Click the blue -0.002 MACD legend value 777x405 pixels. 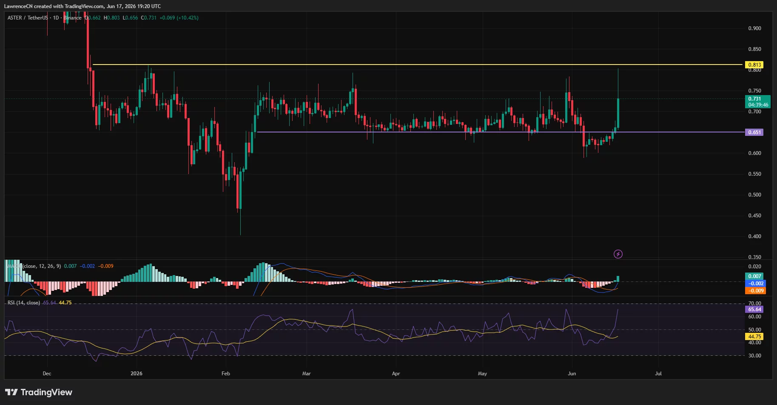88,266
